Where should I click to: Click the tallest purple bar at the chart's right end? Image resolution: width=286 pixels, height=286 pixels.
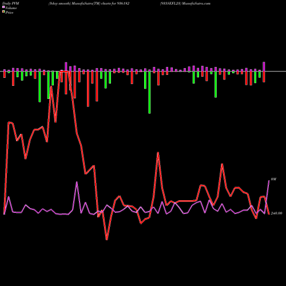[x=264, y=66]
